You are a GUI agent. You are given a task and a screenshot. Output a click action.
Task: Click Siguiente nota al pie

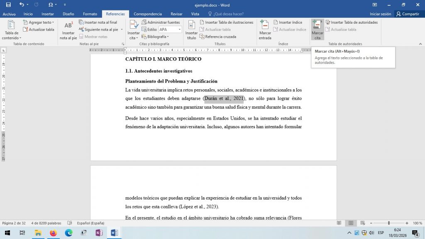[x=99, y=29]
